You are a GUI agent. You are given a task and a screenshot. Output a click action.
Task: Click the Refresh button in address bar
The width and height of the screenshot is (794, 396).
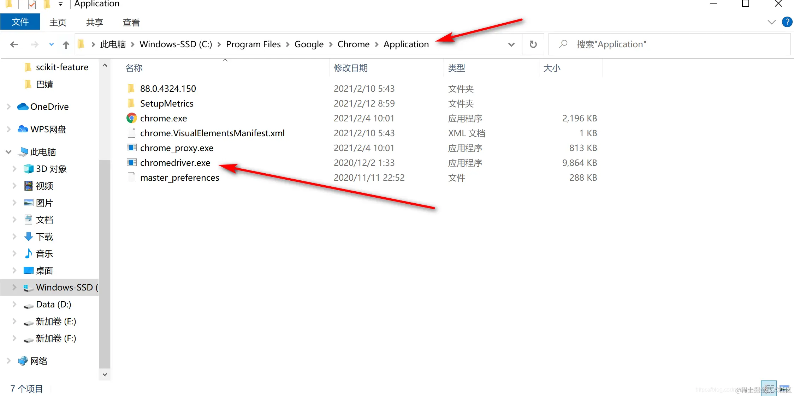pos(533,44)
